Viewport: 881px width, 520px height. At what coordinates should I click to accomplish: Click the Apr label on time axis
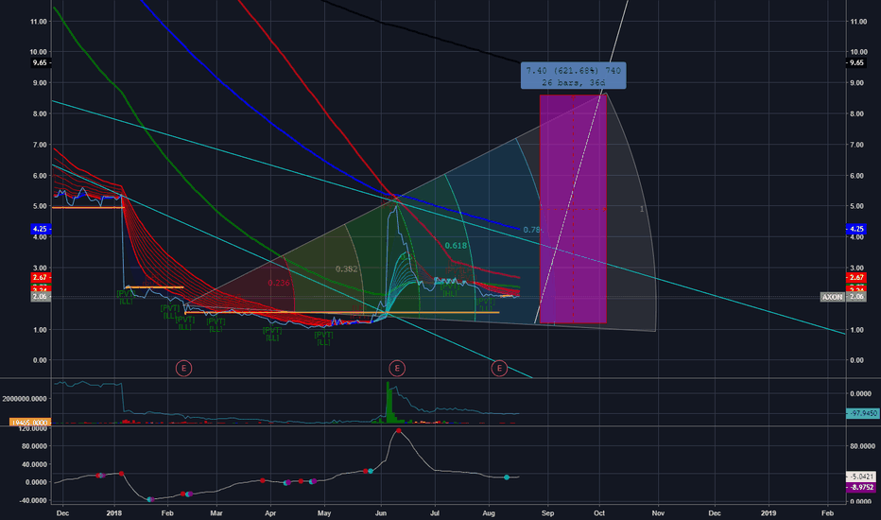point(270,512)
